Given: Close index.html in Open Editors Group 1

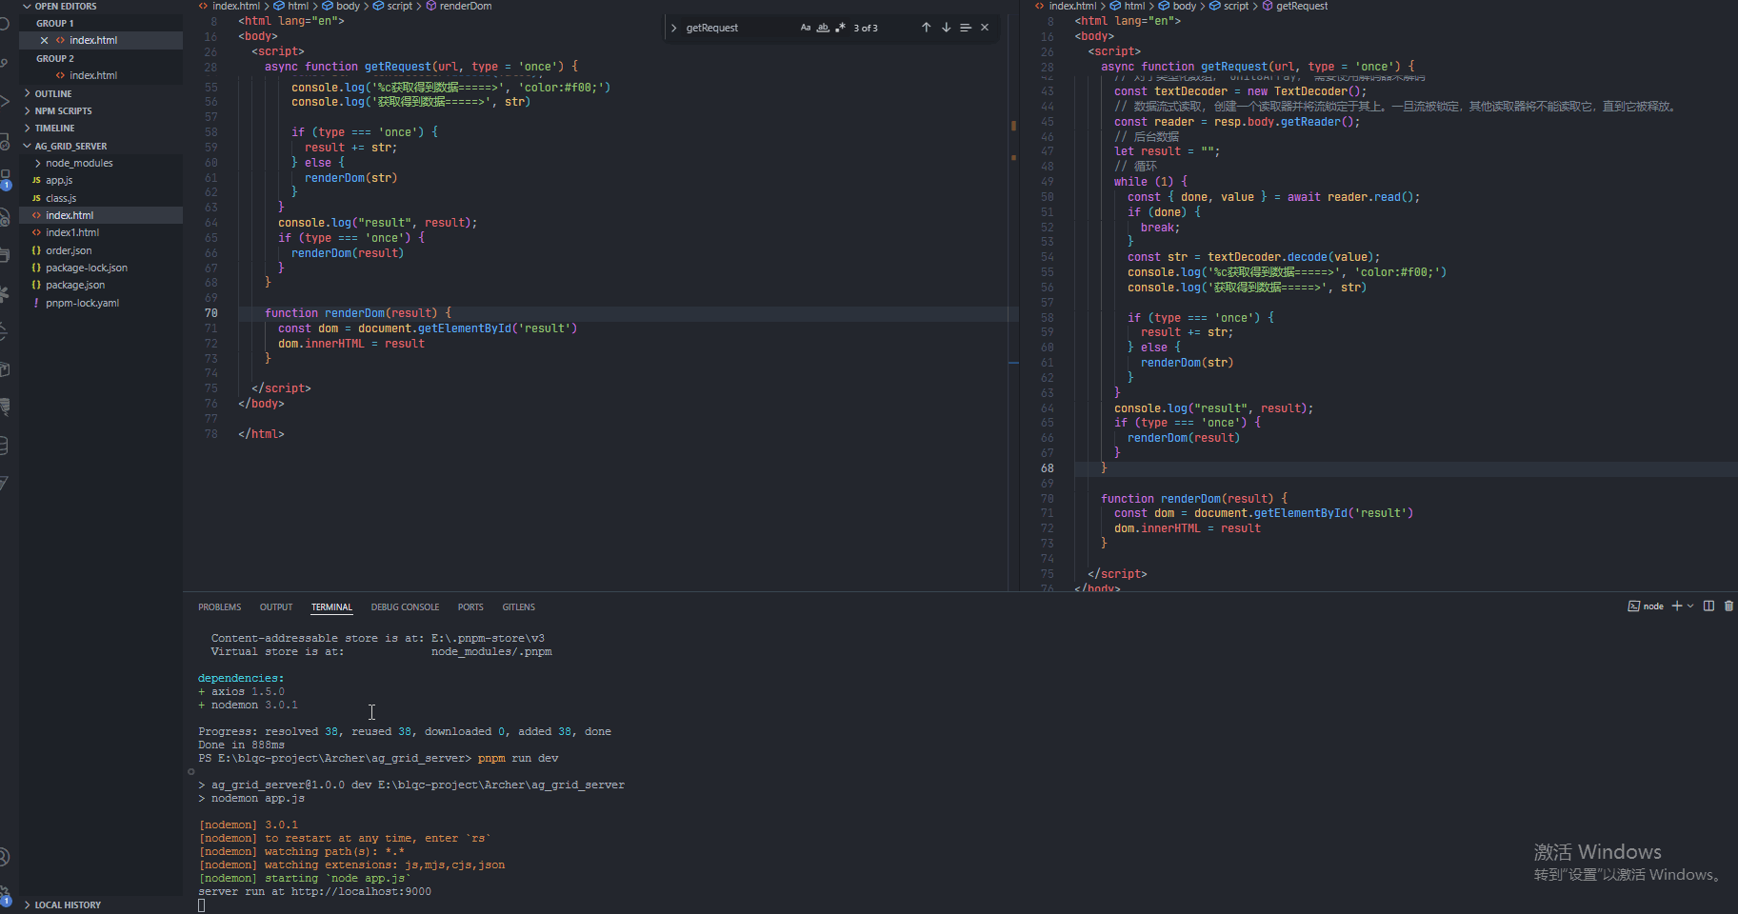Looking at the screenshot, I should click(x=44, y=40).
